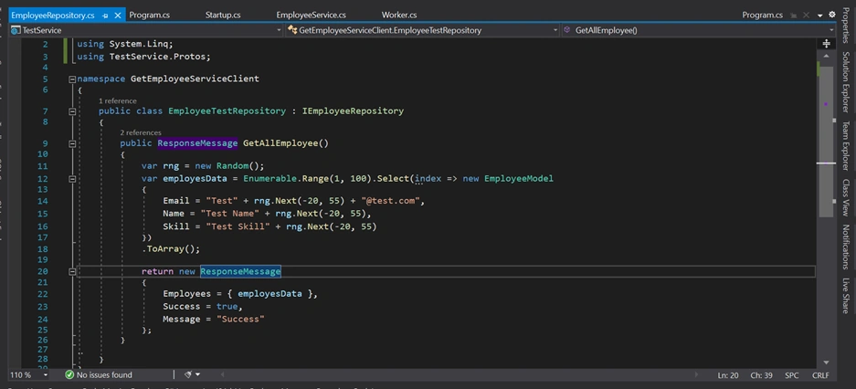The width and height of the screenshot is (856, 389).
Task: Click the method cube icon beside GetAllEmployee()
Action: click(567, 30)
